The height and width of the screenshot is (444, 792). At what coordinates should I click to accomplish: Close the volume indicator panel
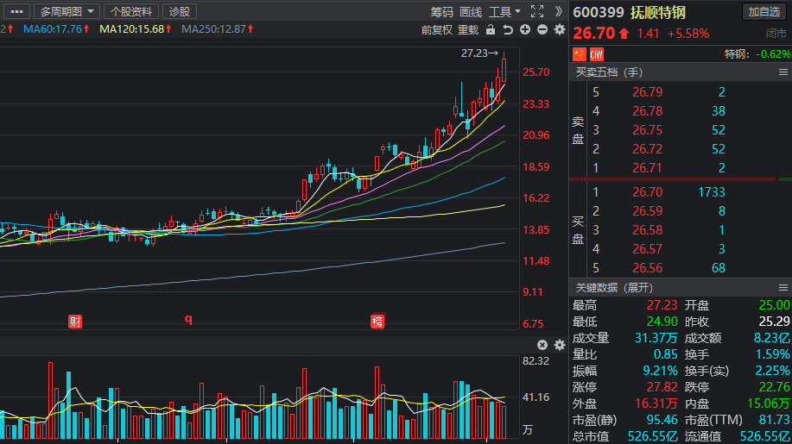tap(542, 345)
